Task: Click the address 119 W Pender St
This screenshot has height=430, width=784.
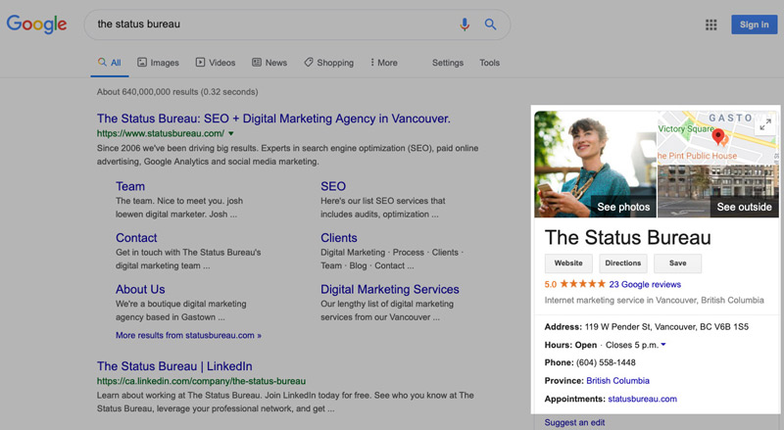Action: (666, 327)
